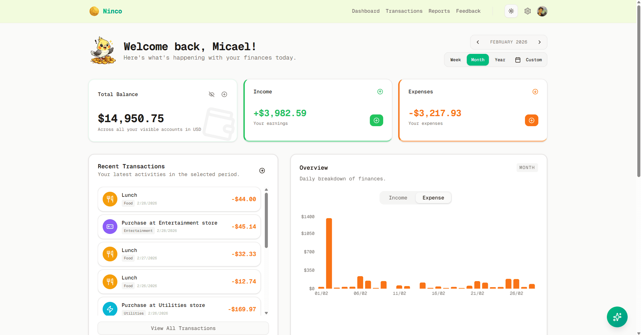Select the calendar icon next to Custom

[x=518, y=60]
